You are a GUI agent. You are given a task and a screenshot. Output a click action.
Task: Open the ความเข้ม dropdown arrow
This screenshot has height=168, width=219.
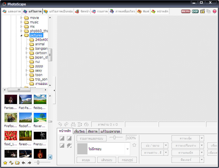click(x=202, y=138)
